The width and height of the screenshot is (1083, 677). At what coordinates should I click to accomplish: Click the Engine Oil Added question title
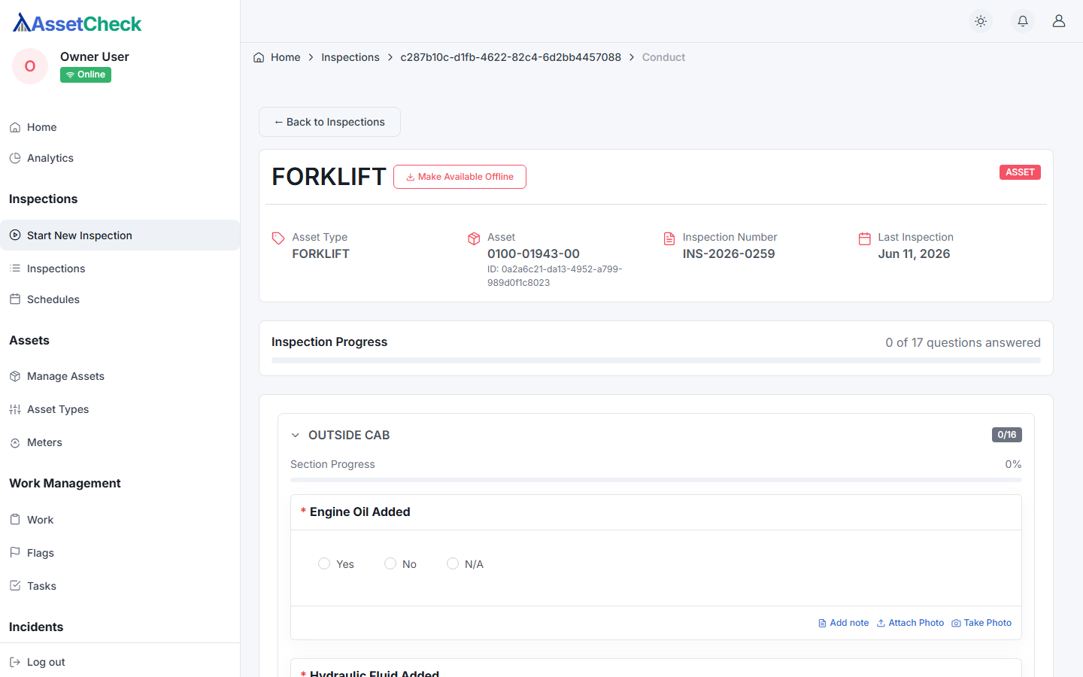[x=360, y=512]
